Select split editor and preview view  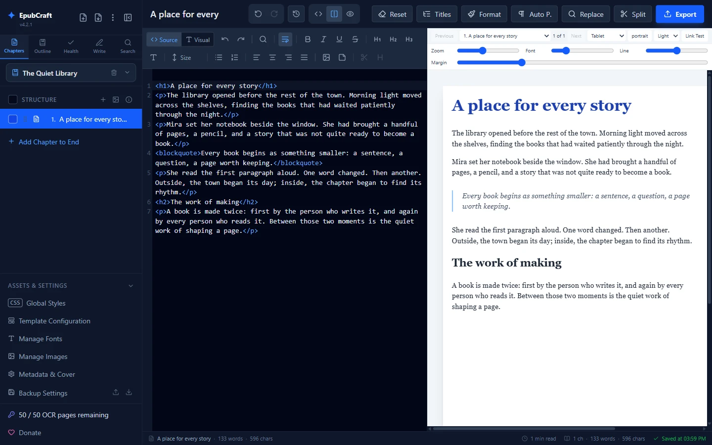[x=334, y=14]
